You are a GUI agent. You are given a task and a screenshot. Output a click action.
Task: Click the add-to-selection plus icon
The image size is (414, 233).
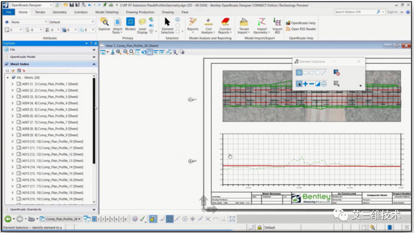(x=305, y=84)
